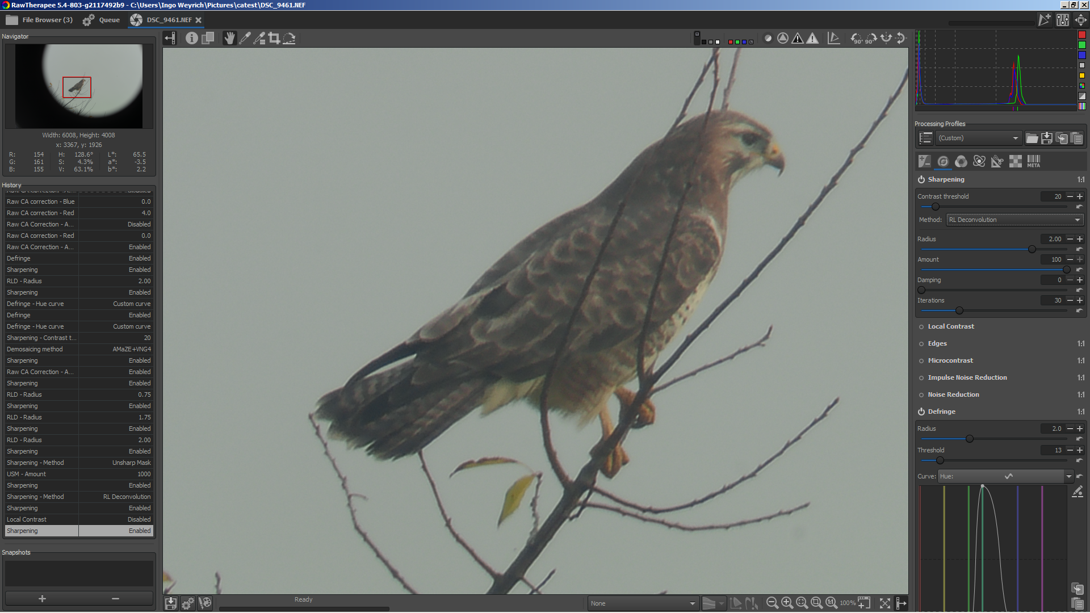Zoom in on the preview
Image resolution: width=1090 pixels, height=613 pixels.
(787, 603)
